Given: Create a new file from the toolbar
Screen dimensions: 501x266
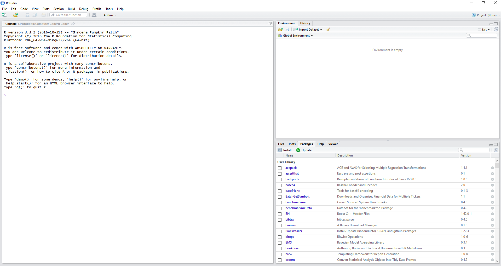Looking at the screenshot, I should [3, 15].
